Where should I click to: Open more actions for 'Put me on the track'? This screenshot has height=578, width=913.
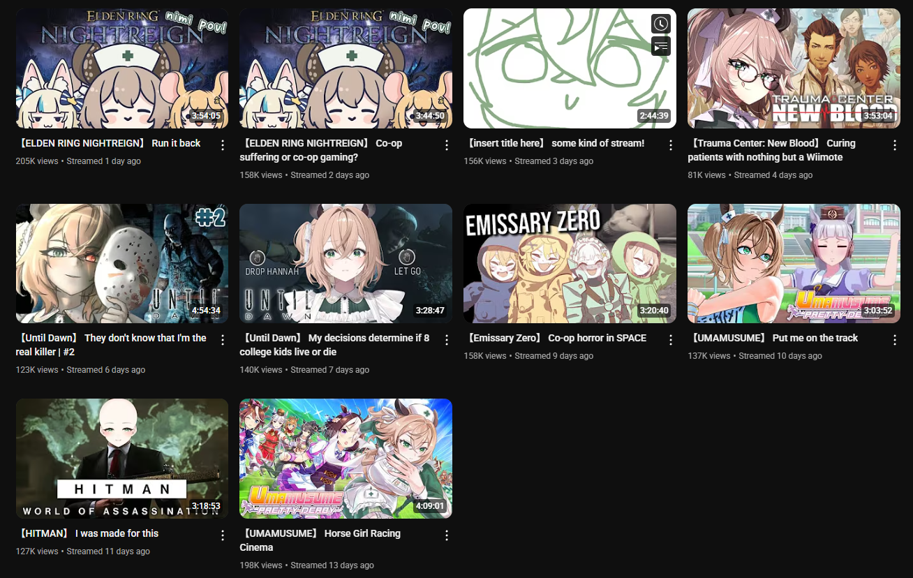coord(895,340)
